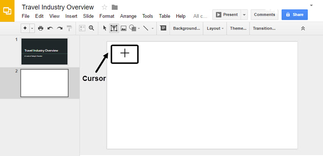
Task: Open the View menu
Action: point(54,16)
